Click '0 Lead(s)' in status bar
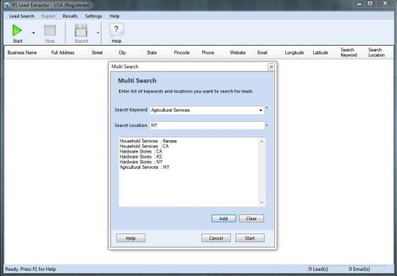Viewport: 397px width, 276px height. click(x=318, y=269)
